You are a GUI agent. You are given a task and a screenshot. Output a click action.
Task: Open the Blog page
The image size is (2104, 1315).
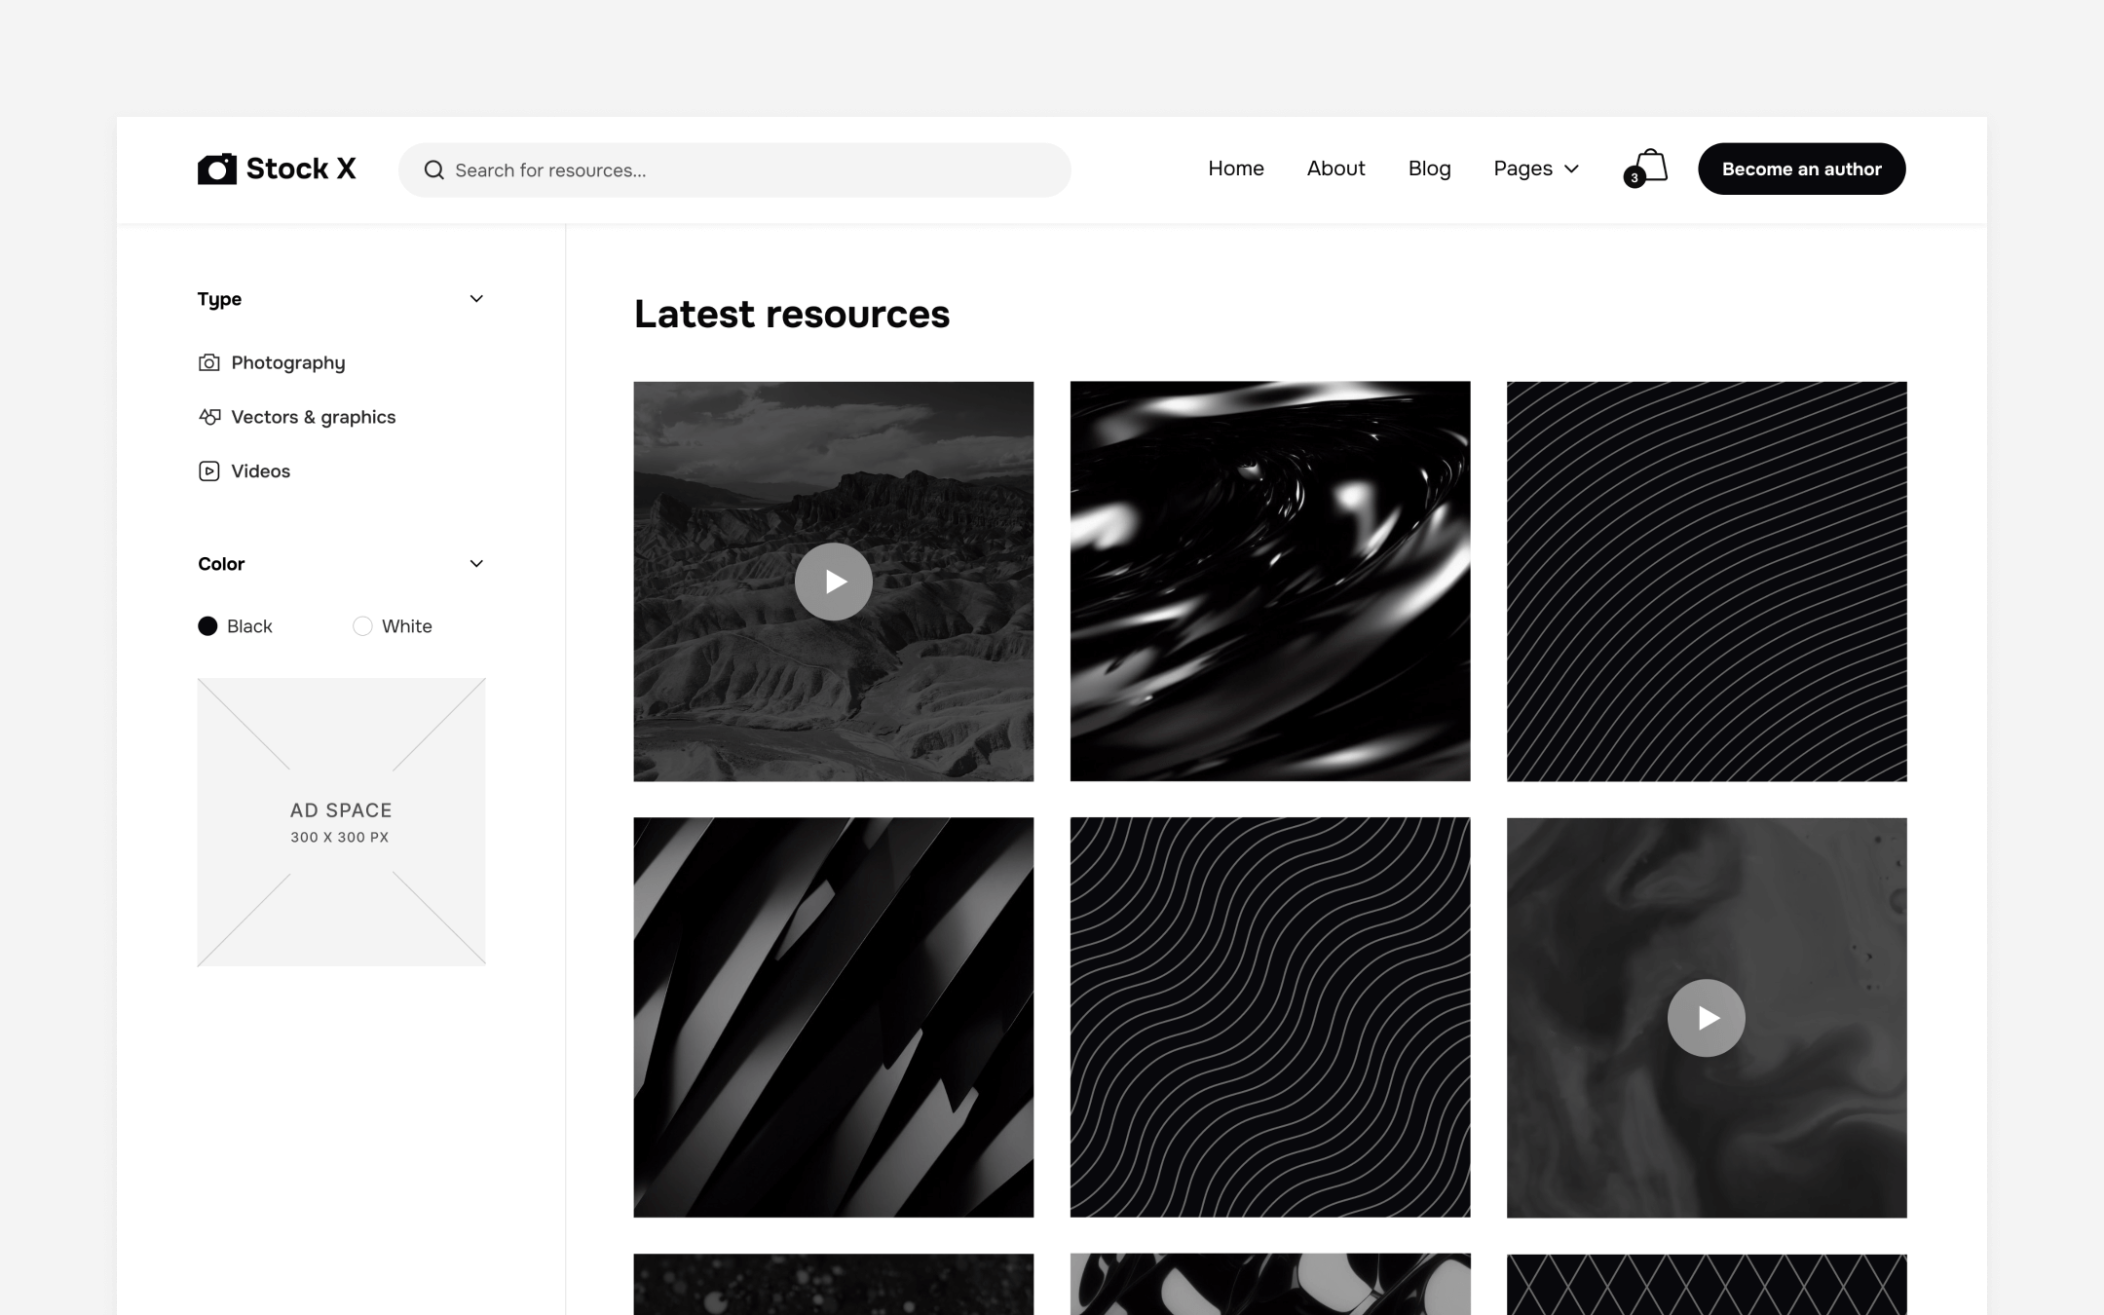click(x=1429, y=169)
